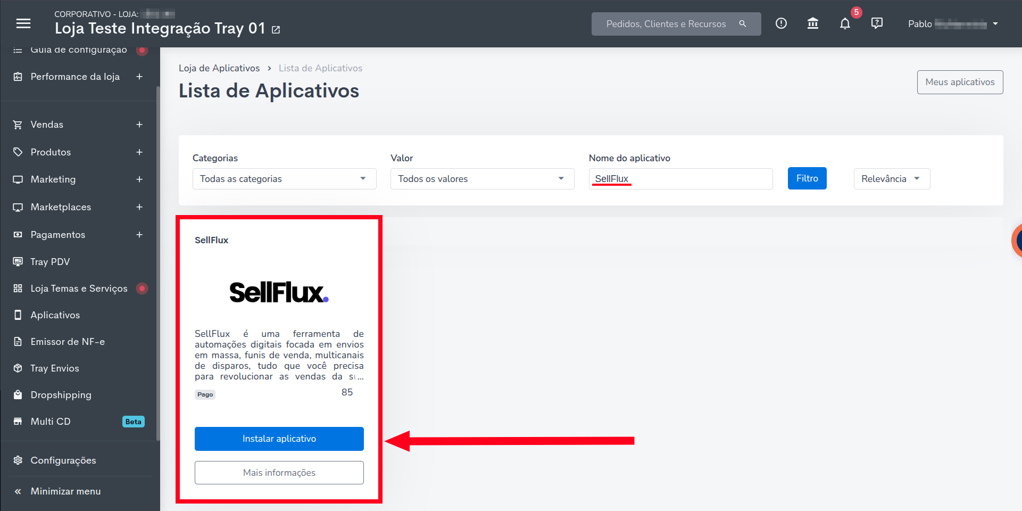The height and width of the screenshot is (511, 1022).
Task: Click Meus aplicativos button
Action: coord(960,82)
